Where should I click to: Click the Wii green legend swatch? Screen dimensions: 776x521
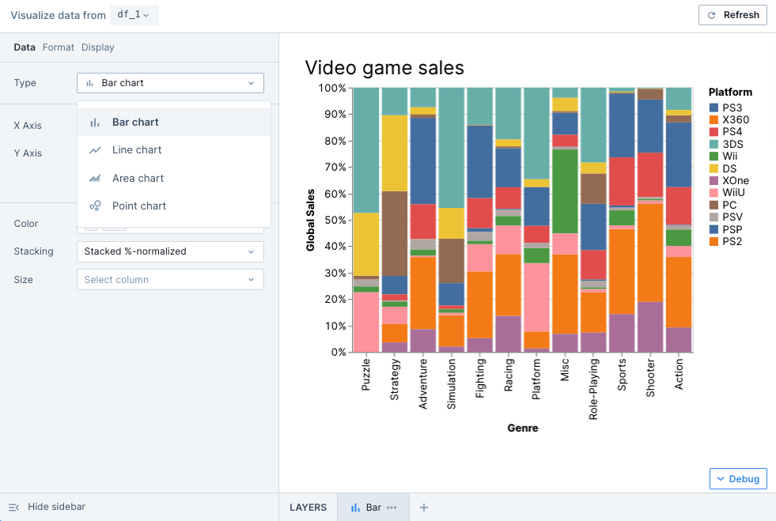click(714, 157)
